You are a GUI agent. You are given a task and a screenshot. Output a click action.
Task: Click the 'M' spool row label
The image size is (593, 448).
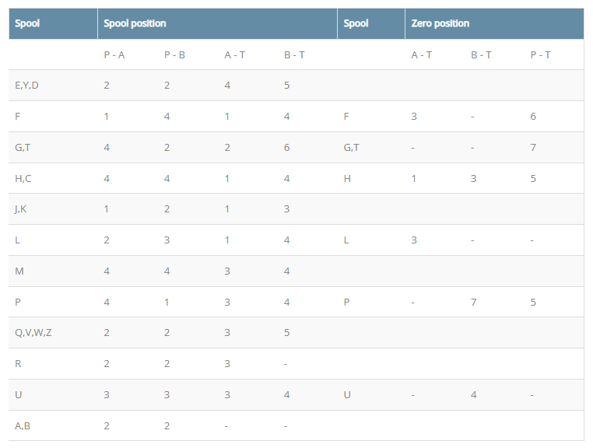(19, 271)
